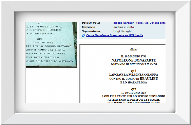Select 'politica e Stato' category value
This screenshot has height=125, width=191.
point(123,27)
